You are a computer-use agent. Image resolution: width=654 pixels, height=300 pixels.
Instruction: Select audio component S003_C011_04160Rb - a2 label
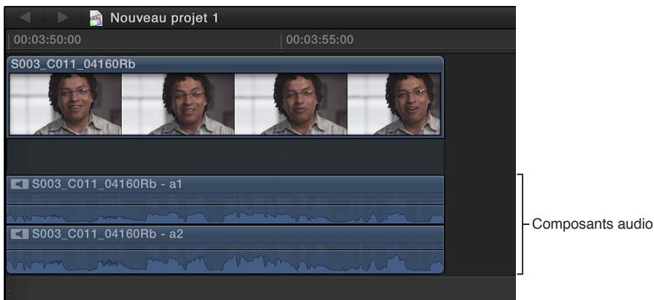click(x=108, y=234)
